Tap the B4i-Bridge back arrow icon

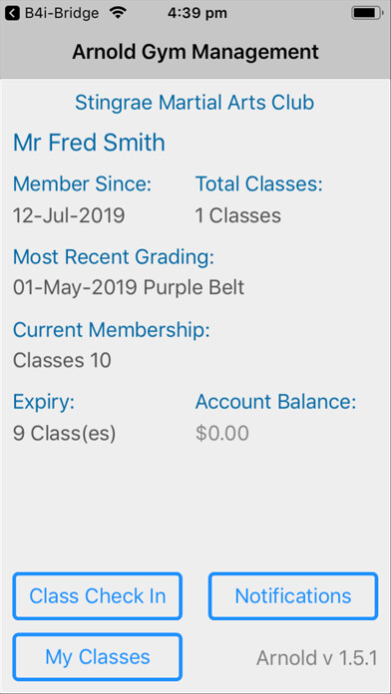[12, 13]
